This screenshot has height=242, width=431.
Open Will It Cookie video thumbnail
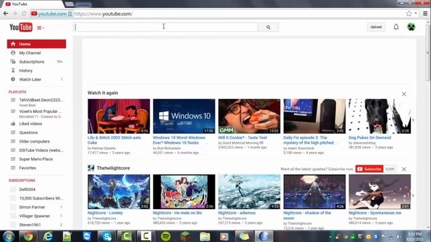(249, 116)
